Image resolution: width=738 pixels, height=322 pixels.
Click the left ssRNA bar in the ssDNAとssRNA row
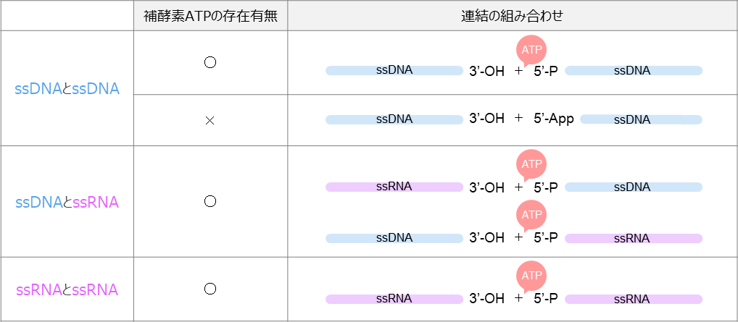coord(394,187)
